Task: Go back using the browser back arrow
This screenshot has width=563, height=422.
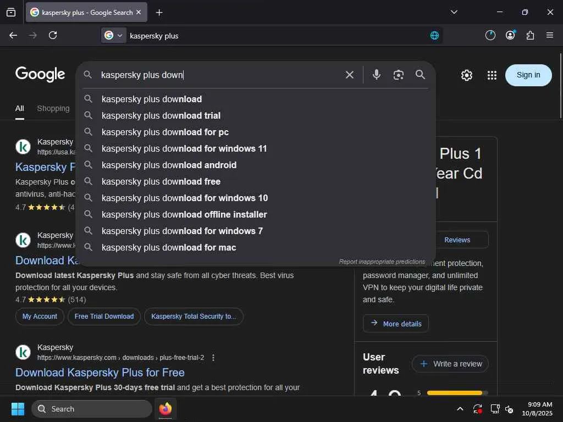Action: tap(13, 35)
